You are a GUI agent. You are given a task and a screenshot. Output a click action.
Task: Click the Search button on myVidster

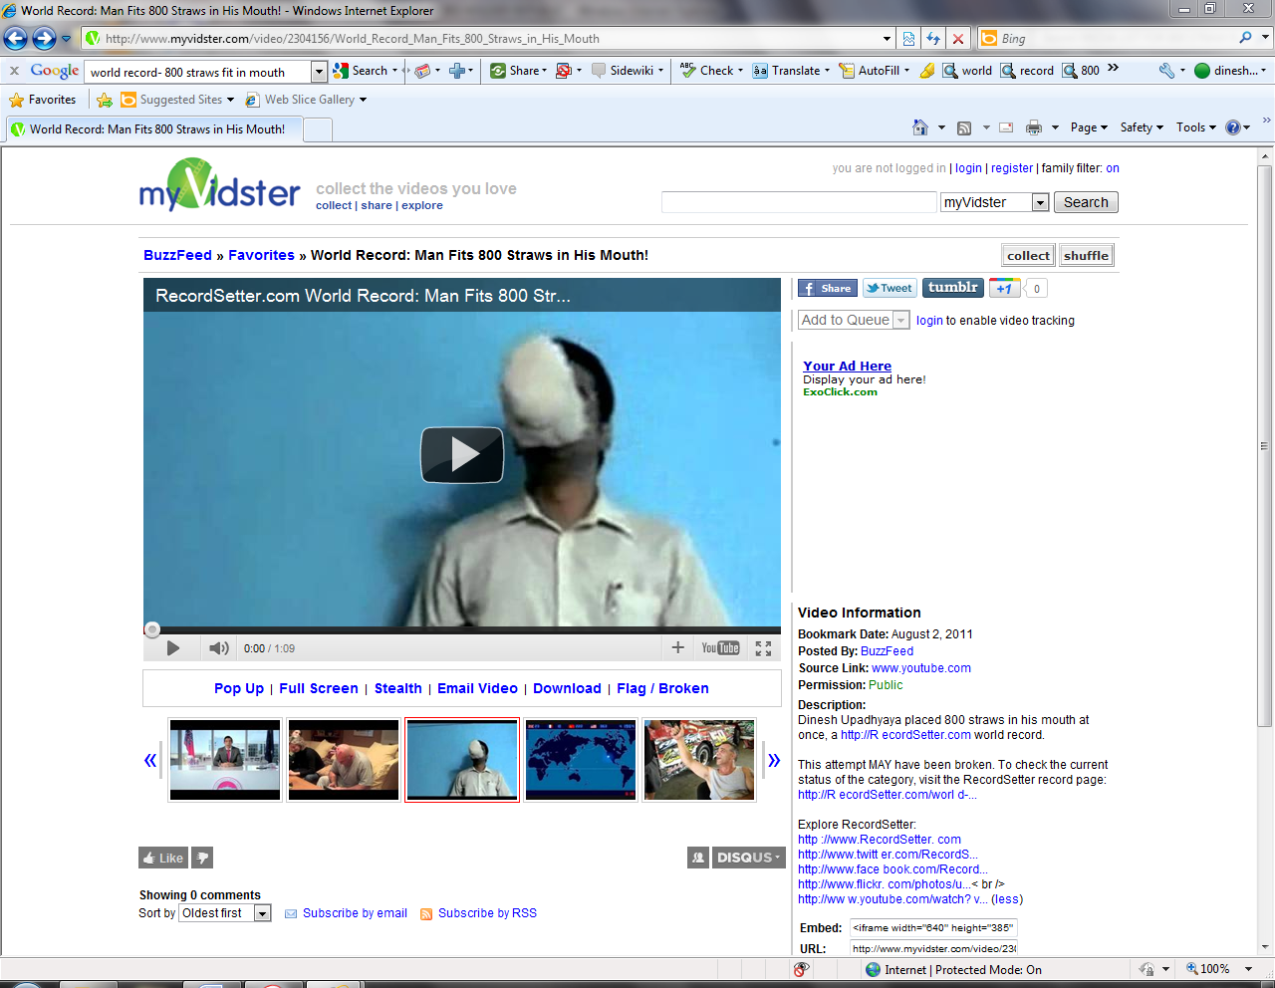point(1086,202)
